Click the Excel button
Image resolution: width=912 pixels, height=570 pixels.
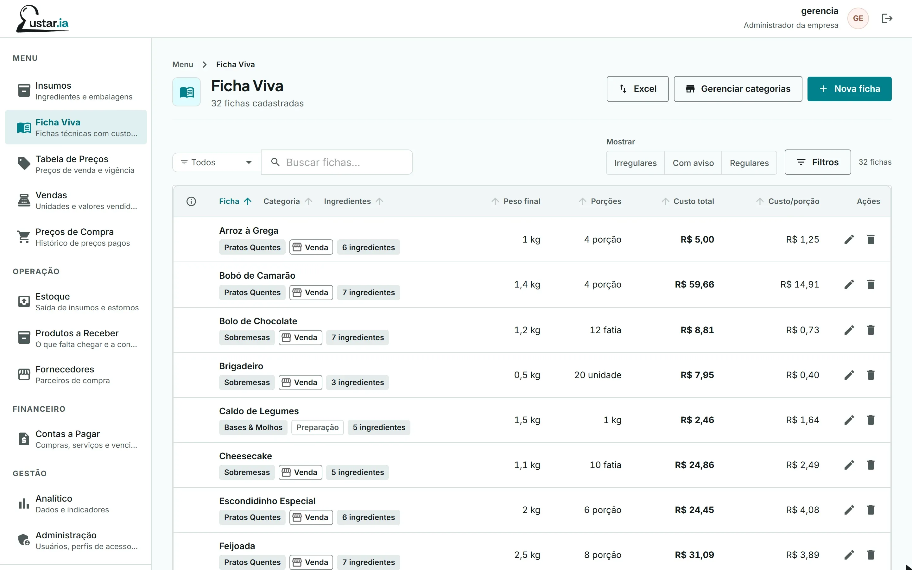point(637,89)
